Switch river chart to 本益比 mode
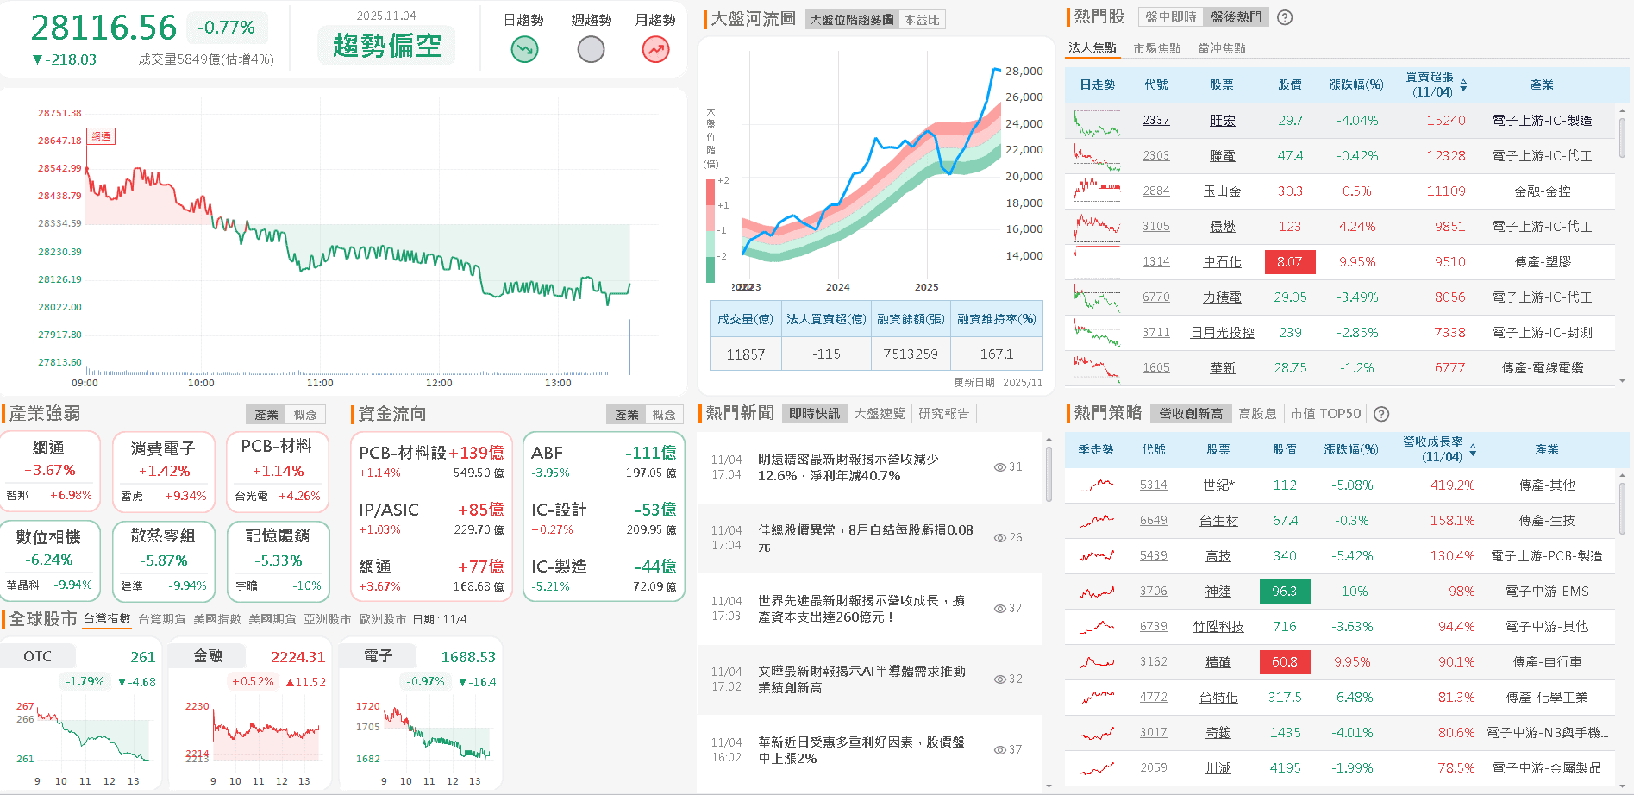The width and height of the screenshot is (1634, 795). [x=921, y=20]
